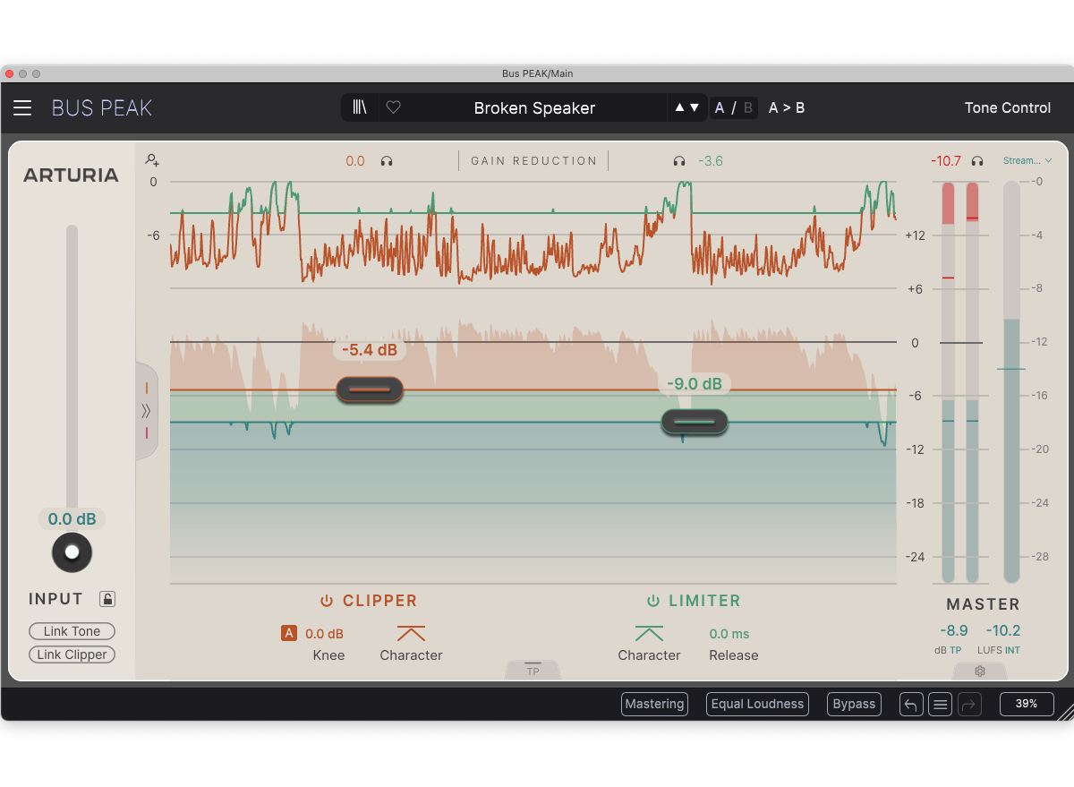Viewport: 1074px width, 787px height.
Task: Toggle the Limiter power button
Action: pos(653,601)
